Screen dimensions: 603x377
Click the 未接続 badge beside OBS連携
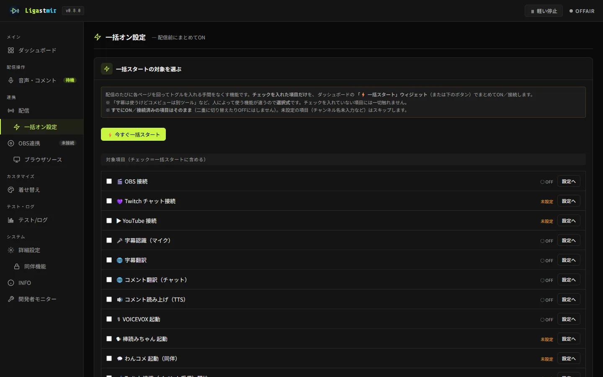click(x=68, y=143)
